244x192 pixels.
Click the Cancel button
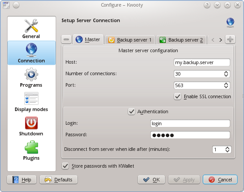tap(220, 180)
